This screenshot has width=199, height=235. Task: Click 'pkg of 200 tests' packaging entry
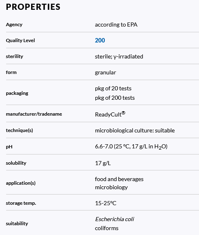point(115,98)
